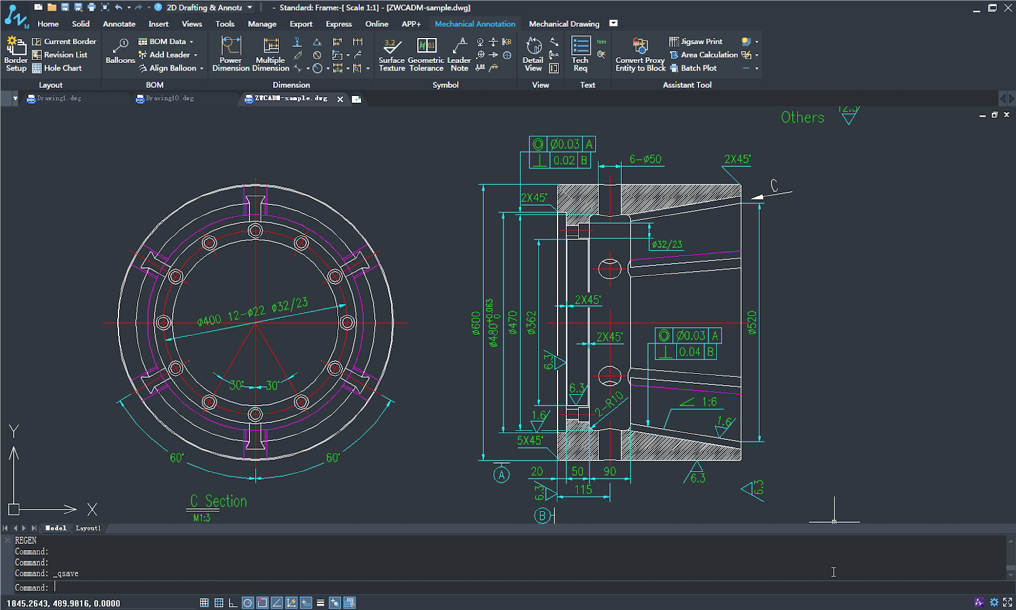This screenshot has height=610, width=1016.
Task: Switch to the Layout1 tab
Action: click(x=88, y=528)
